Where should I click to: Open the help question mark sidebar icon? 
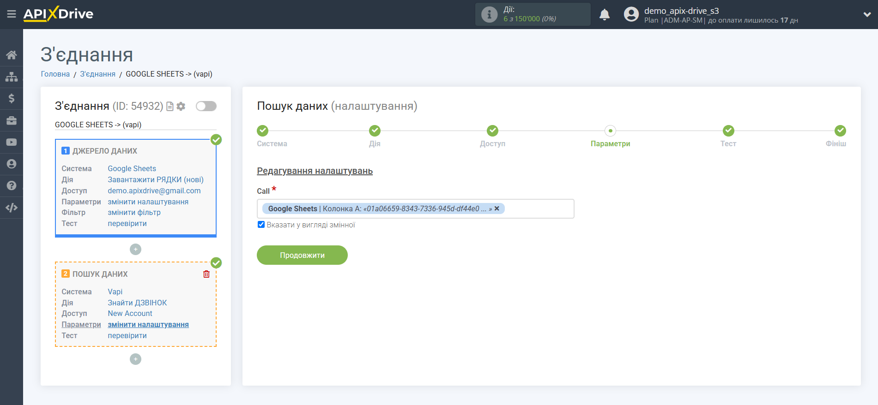click(12, 185)
